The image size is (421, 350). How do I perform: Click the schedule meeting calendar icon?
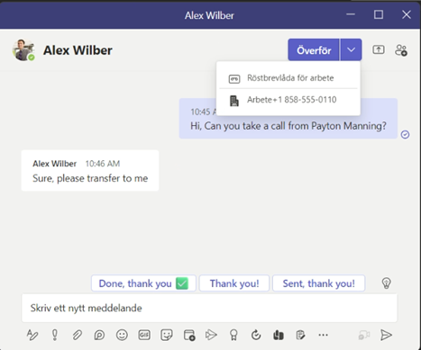(189, 335)
